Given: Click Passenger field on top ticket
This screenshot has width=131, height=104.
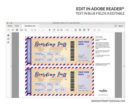Looking at the screenshot, I should click(x=40, y=54).
